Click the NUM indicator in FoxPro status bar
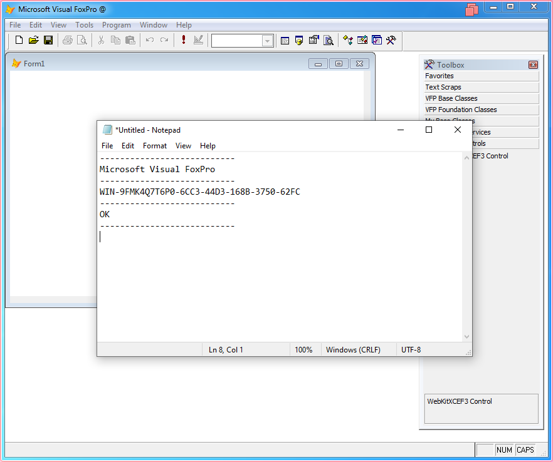 504,450
